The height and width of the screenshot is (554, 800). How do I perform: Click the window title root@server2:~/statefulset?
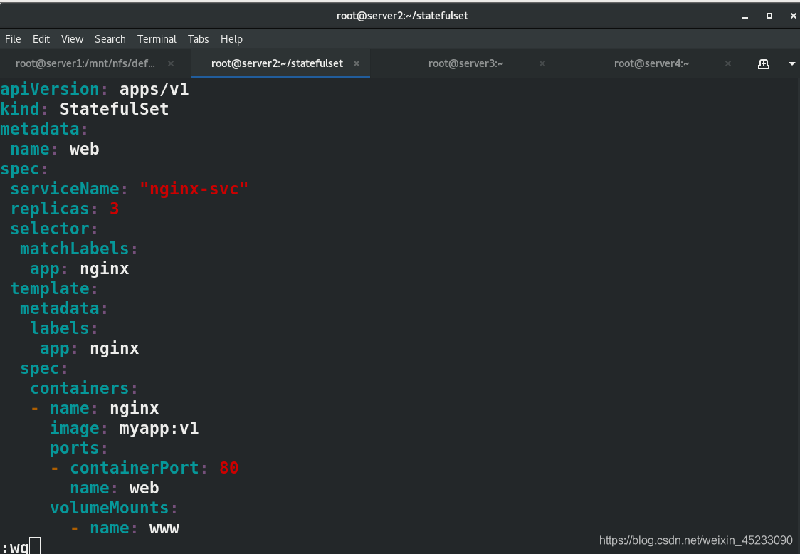coord(402,16)
